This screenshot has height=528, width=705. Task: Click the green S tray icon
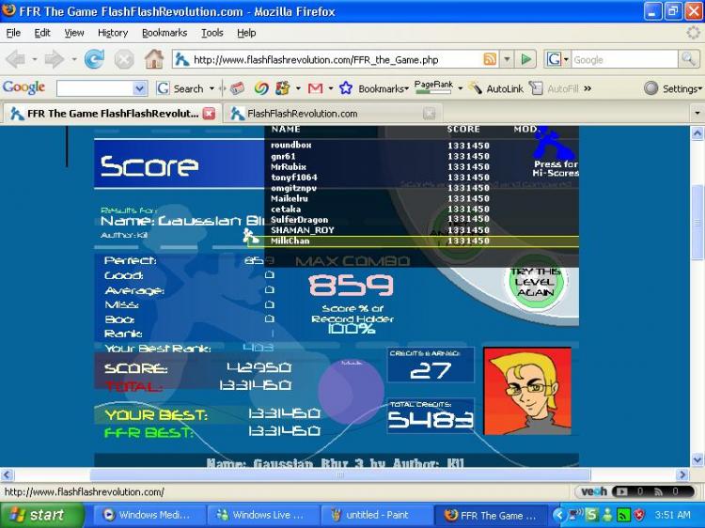point(591,515)
